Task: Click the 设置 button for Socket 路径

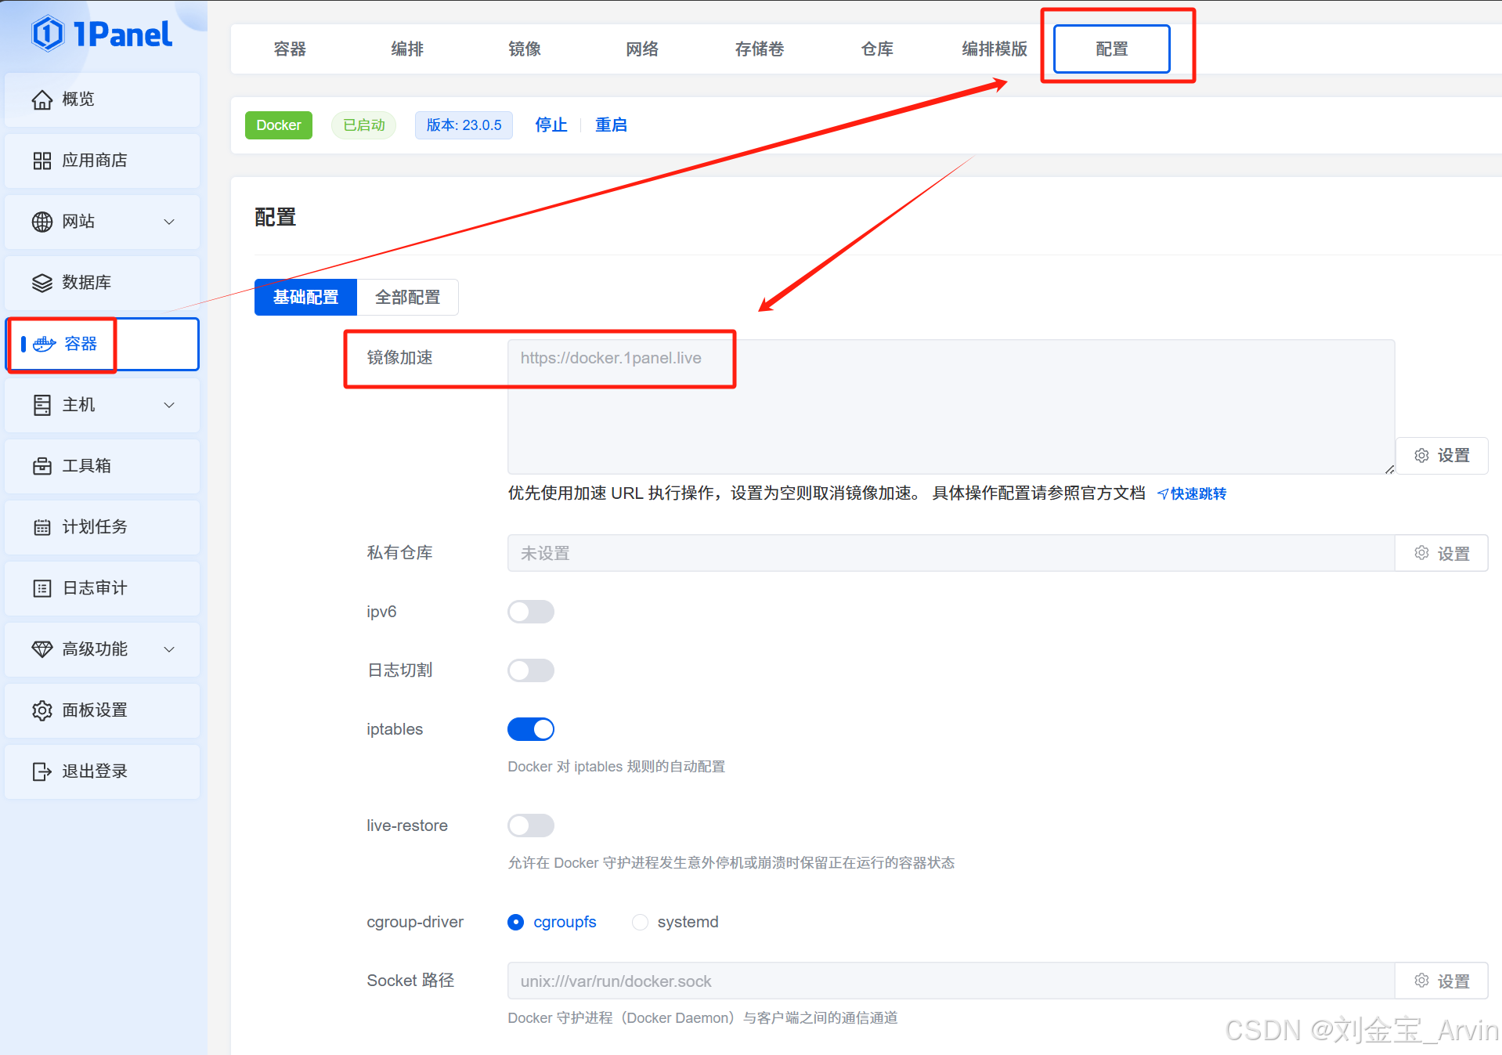Action: tap(1442, 981)
